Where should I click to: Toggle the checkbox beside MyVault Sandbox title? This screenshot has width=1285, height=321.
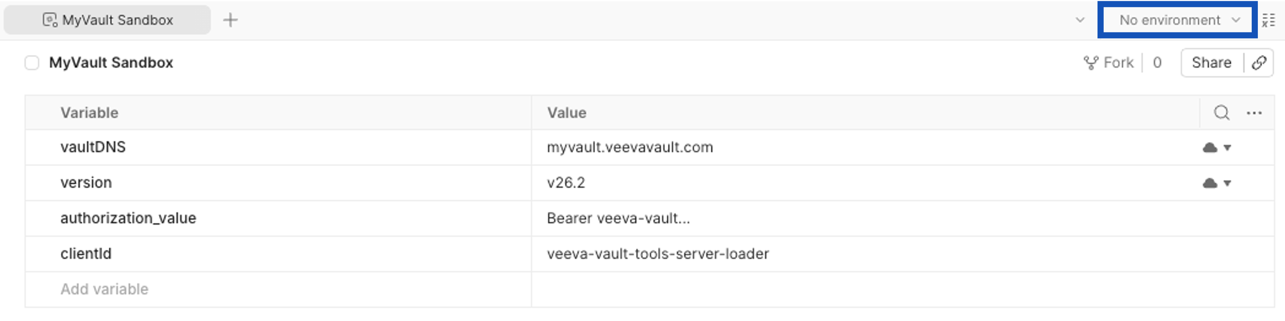pos(32,63)
